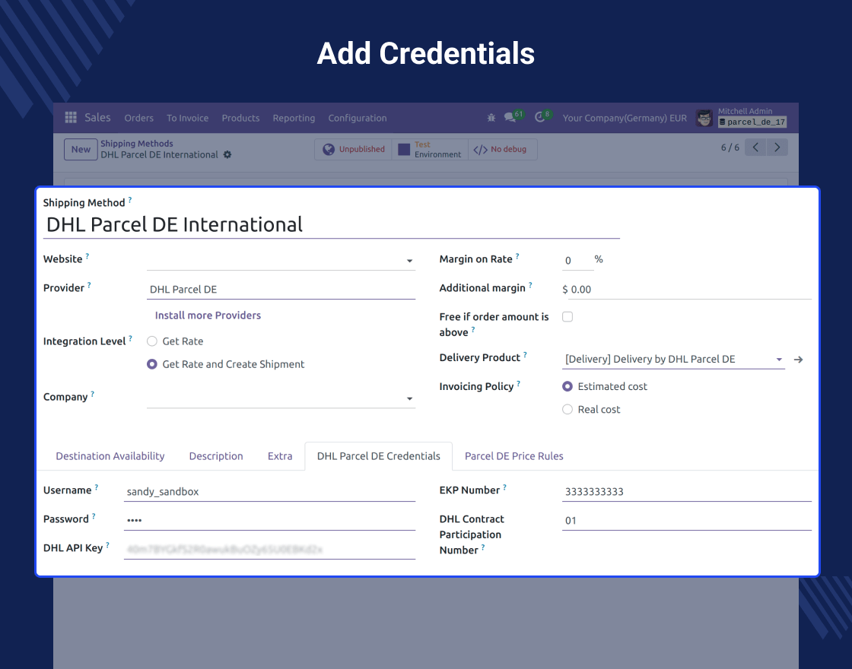Toggle Test Environment button

click(430, 149)
